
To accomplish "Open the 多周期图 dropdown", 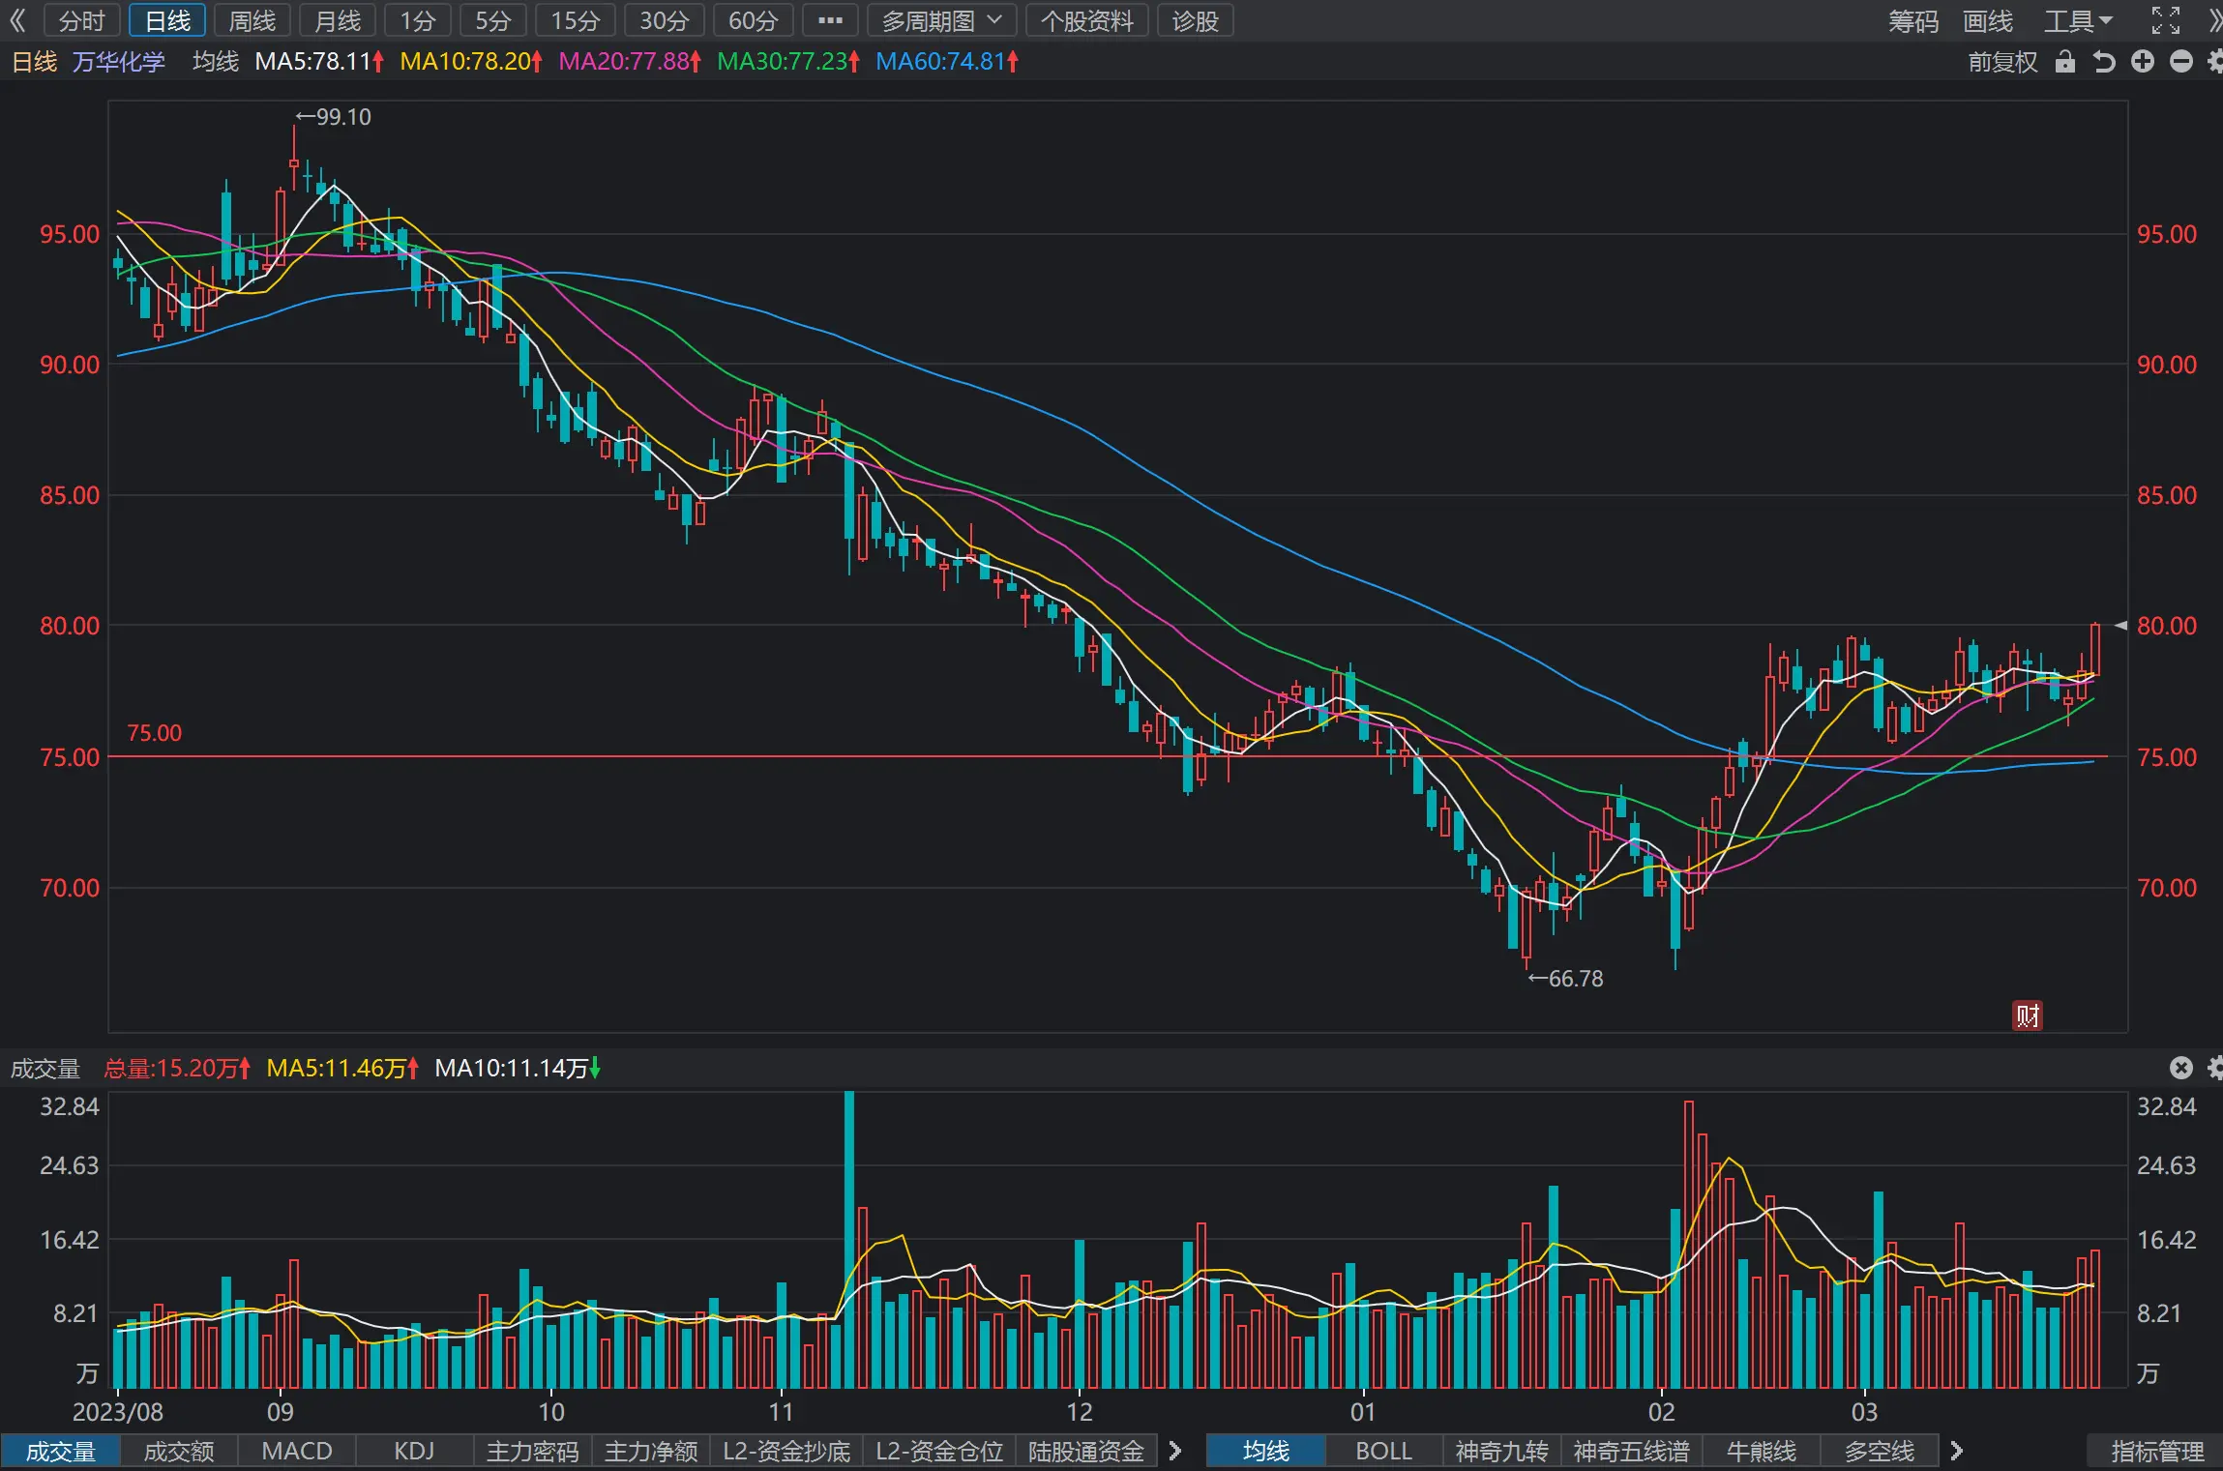I will coord(941,20).
